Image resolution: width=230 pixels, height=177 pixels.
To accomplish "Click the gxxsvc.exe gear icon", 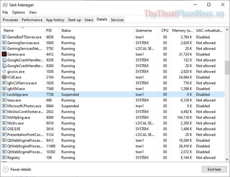I will (x=4, y=71).
